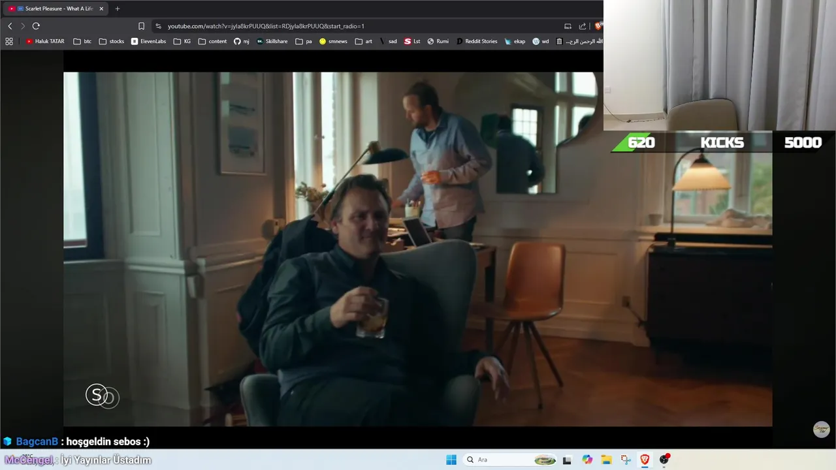Open File Explorer from the taskbar

coord(606,460)
